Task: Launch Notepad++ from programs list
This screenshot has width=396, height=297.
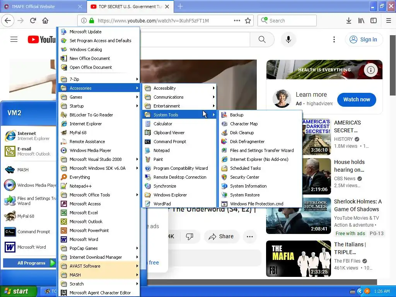Action: [x=99, y=186]
